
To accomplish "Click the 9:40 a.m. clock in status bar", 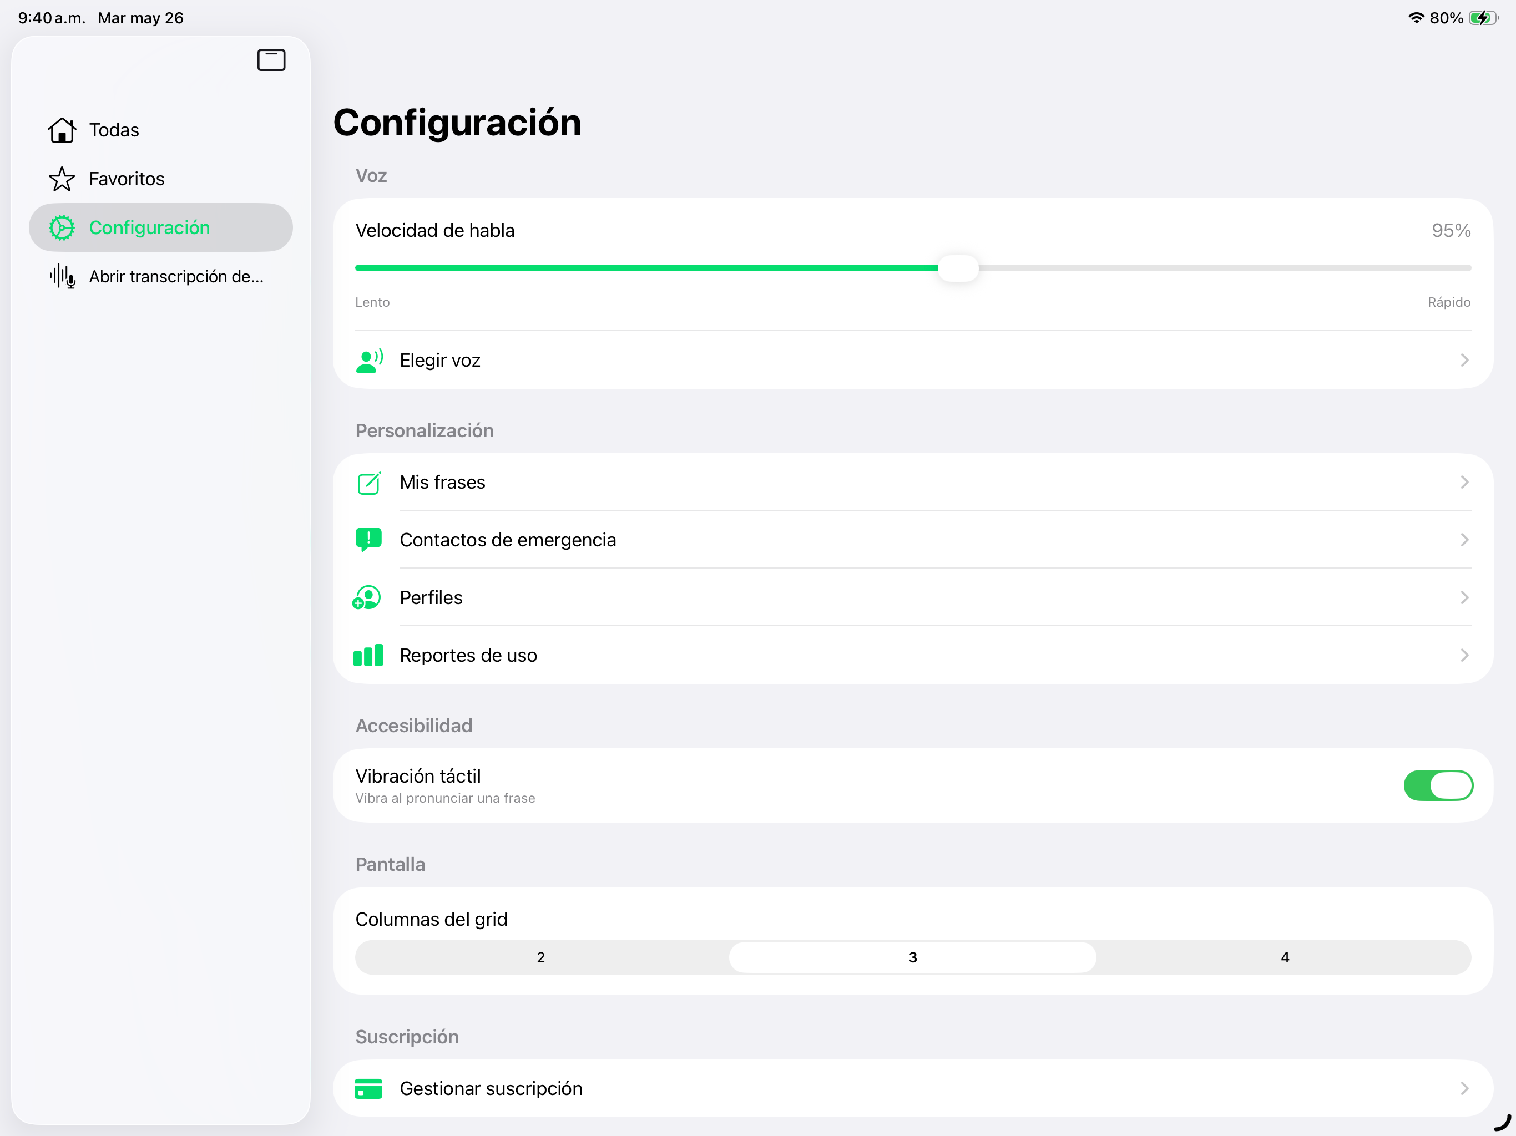I will click(x=52, y=18).
